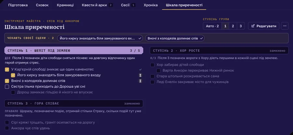Open the Підготовка tab
This screenshot has width=293, height=135.
[18, 5]
